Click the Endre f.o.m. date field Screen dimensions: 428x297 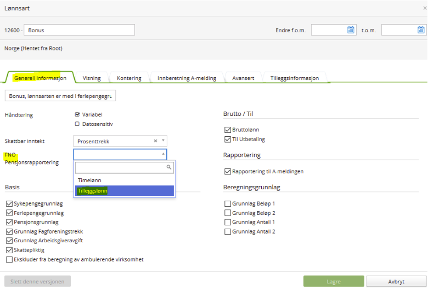coord(334,30)
